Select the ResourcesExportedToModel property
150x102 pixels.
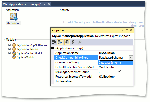(x=76, y=77)
